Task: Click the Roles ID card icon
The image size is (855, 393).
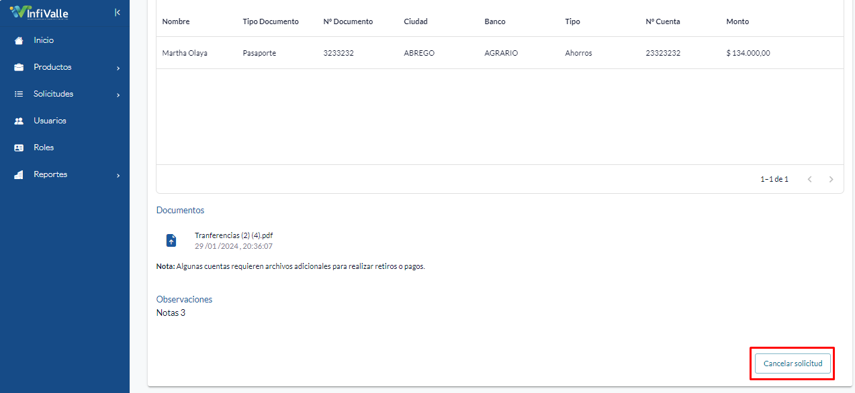Action: click(19, 148)
